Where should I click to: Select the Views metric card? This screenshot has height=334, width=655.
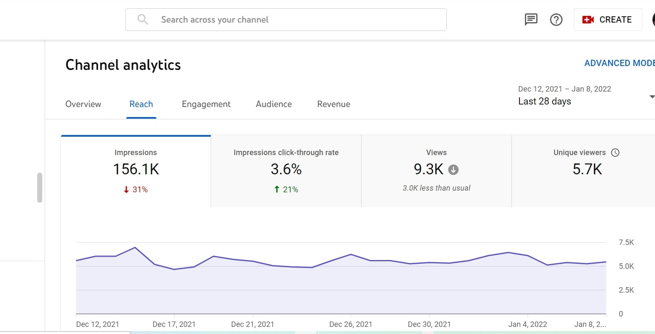coord(436,171)
